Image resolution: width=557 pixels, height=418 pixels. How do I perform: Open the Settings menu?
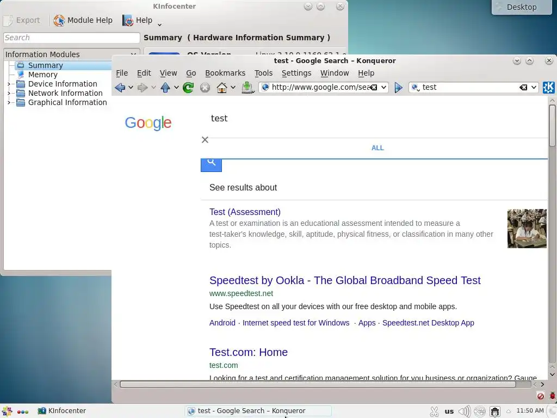pos(296,73)
